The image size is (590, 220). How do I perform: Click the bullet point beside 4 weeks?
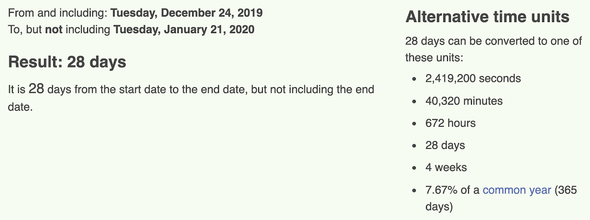415,168
